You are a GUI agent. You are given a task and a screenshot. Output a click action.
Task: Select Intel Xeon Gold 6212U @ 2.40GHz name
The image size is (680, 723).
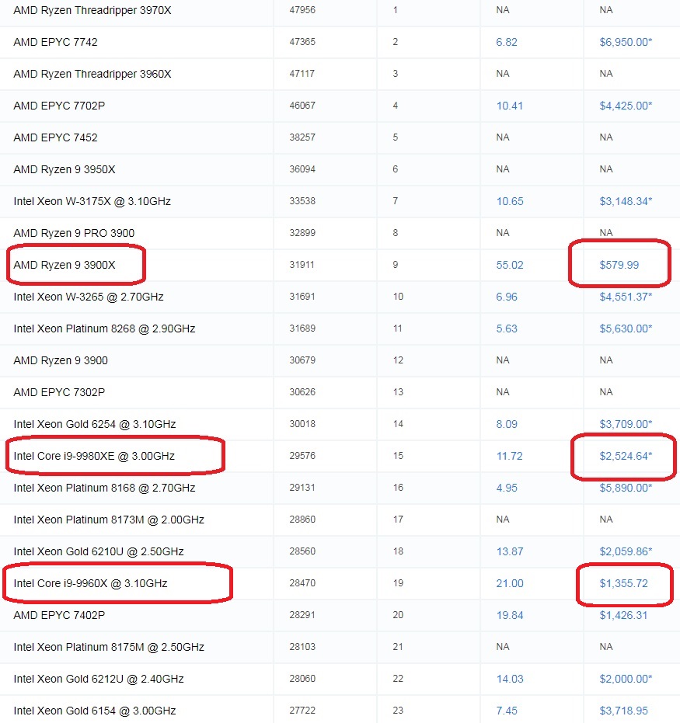click(x=99, y=678)
